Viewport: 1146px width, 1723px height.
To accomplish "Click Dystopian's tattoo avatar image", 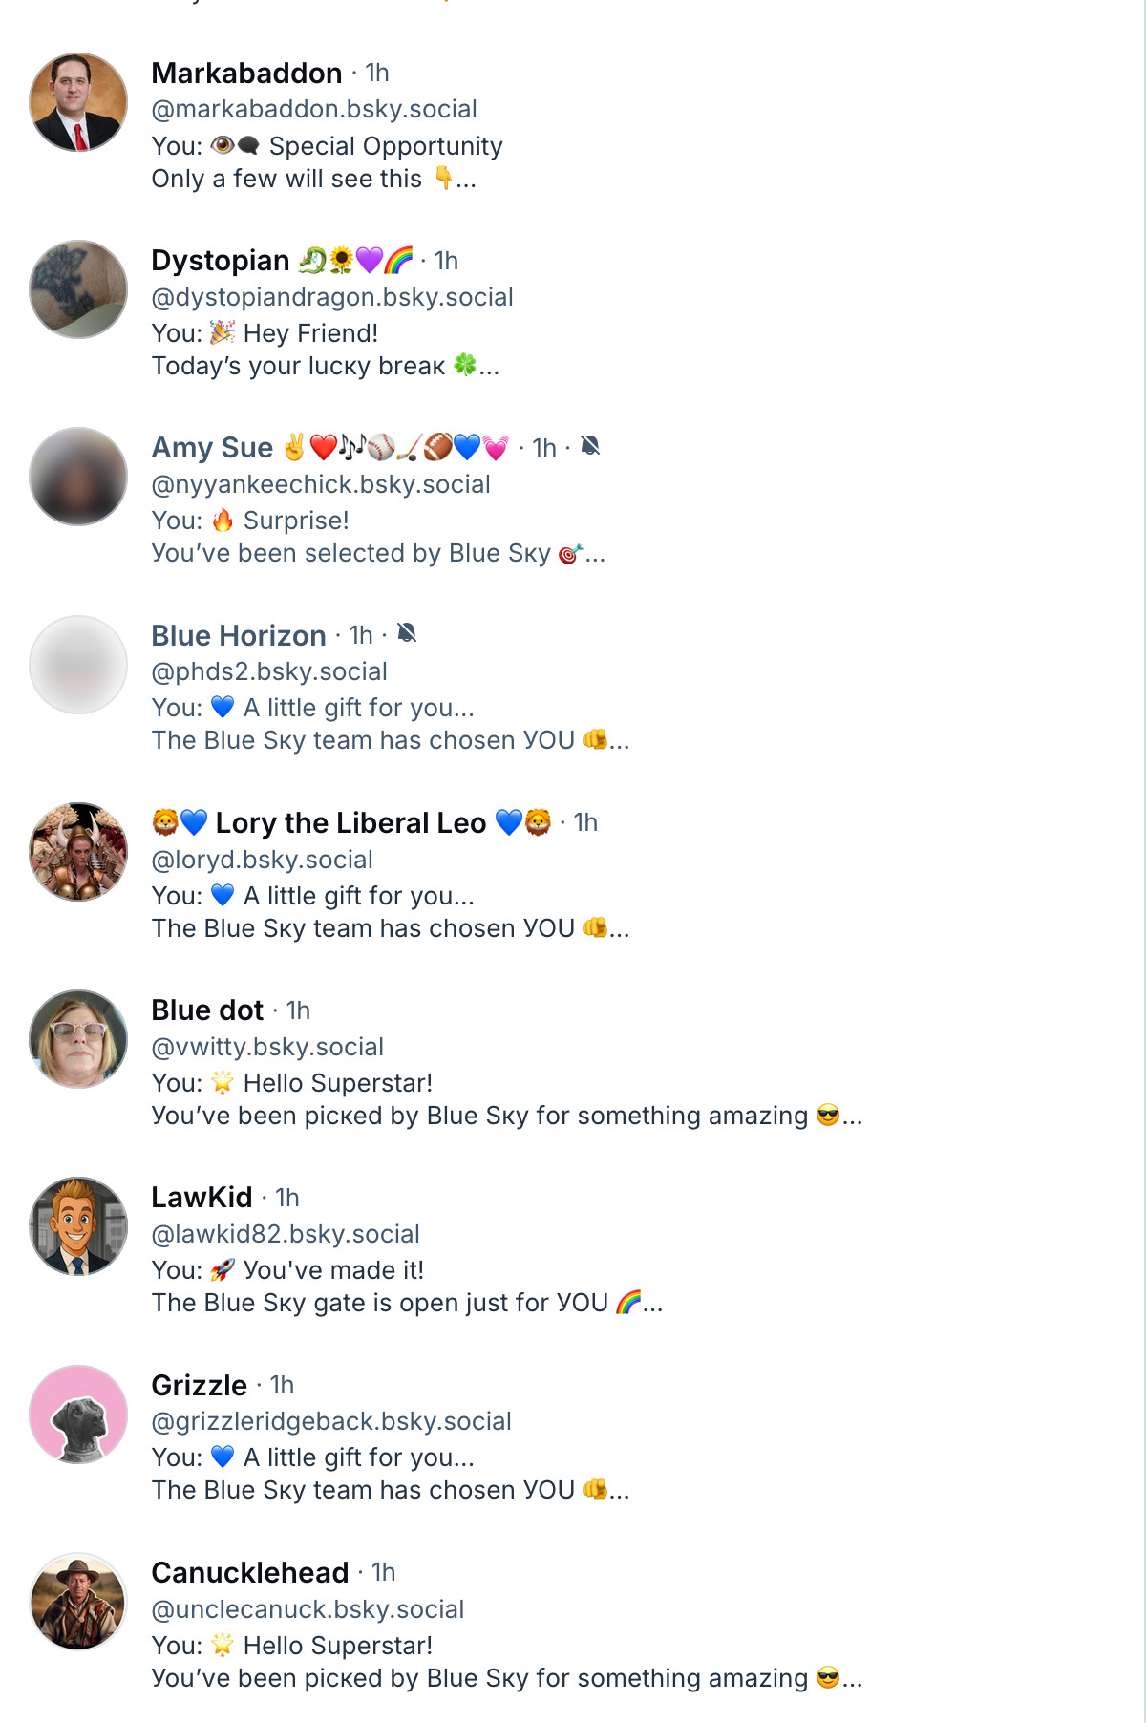I will point(78,289).
